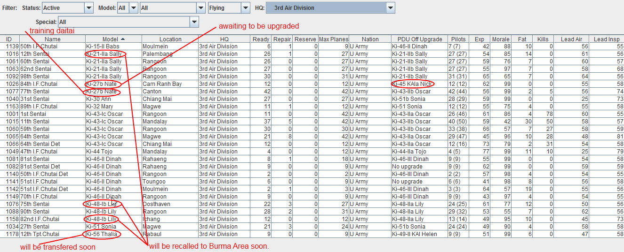This screenshot has height=252, width=624.
Task: Select the 31st Sentai name cell
Action: (52, 99)
